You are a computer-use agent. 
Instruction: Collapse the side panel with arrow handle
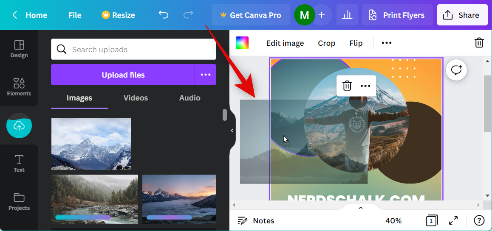tap(232, 131)
